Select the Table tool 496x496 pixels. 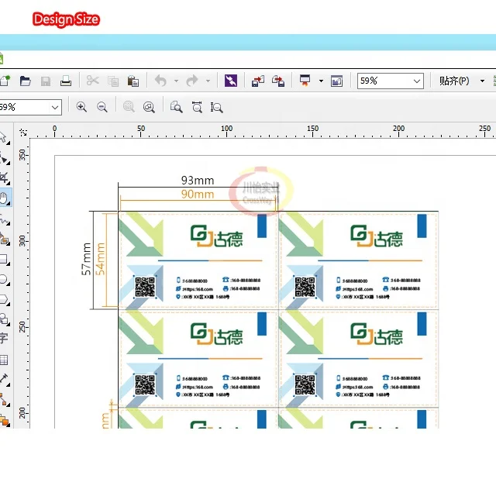[x=4, y=360]
